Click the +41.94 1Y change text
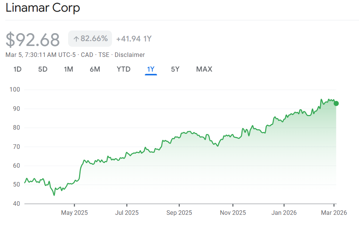359x225 pixels. pos(134,39)
